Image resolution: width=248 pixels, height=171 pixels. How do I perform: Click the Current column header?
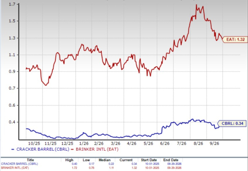tap(126, 160)
